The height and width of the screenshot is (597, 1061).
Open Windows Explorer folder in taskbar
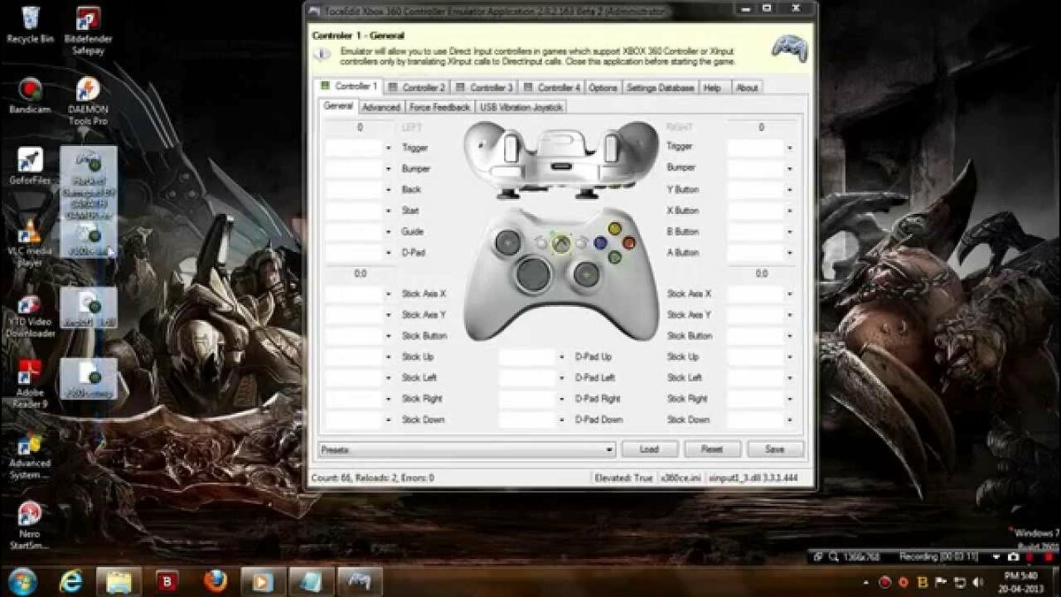[118, 581]
